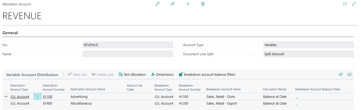The width and height of the screenshot is (361, 110).
Task: Click the subgrid share icon
Action: coord(341,75)
